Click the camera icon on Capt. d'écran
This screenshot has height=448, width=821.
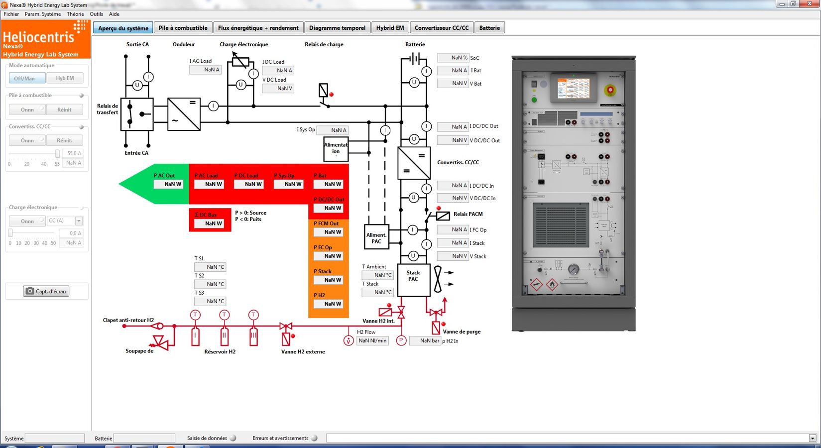point(30,291)
